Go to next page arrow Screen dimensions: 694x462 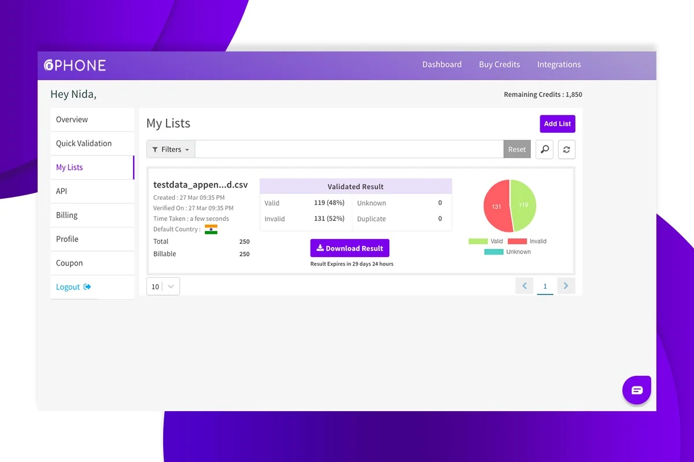(566, 286)
